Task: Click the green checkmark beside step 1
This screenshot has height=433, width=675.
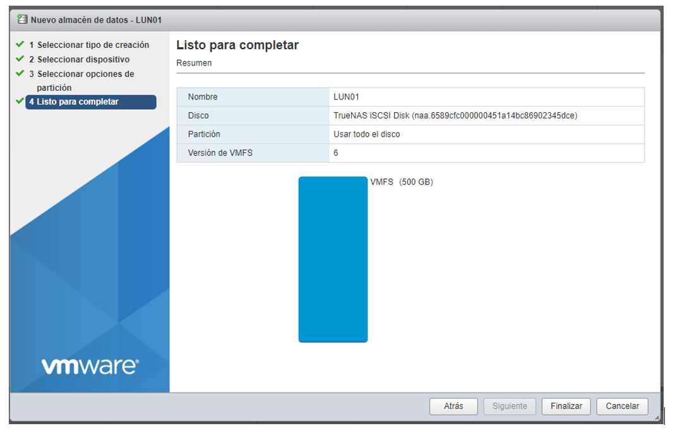Action: [x=20, y=44]
